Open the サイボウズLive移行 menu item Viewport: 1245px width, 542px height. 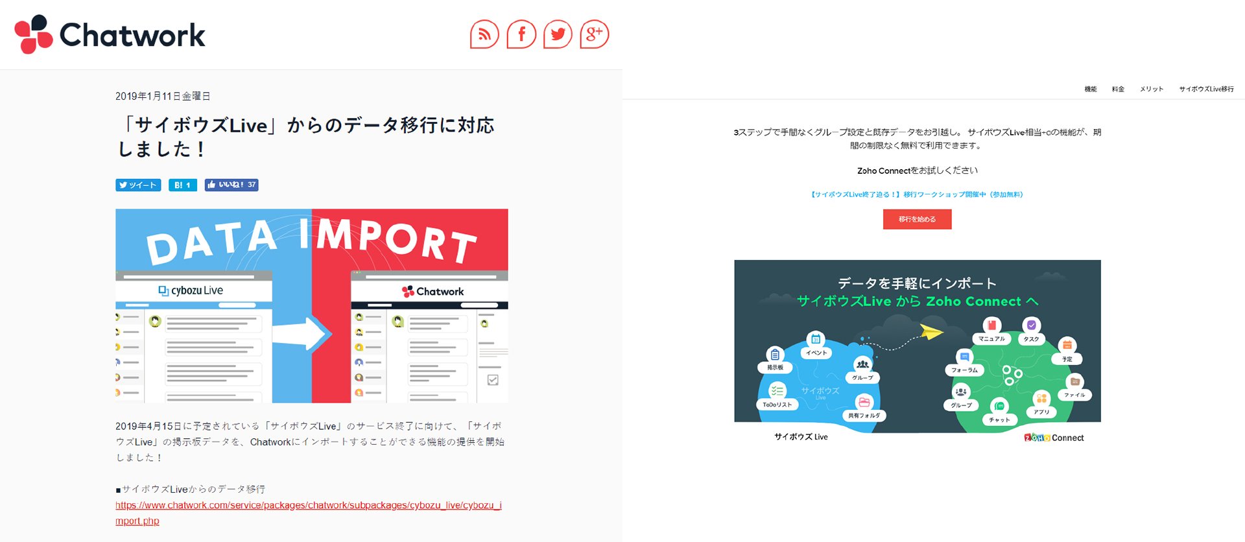click(1206, 89)
